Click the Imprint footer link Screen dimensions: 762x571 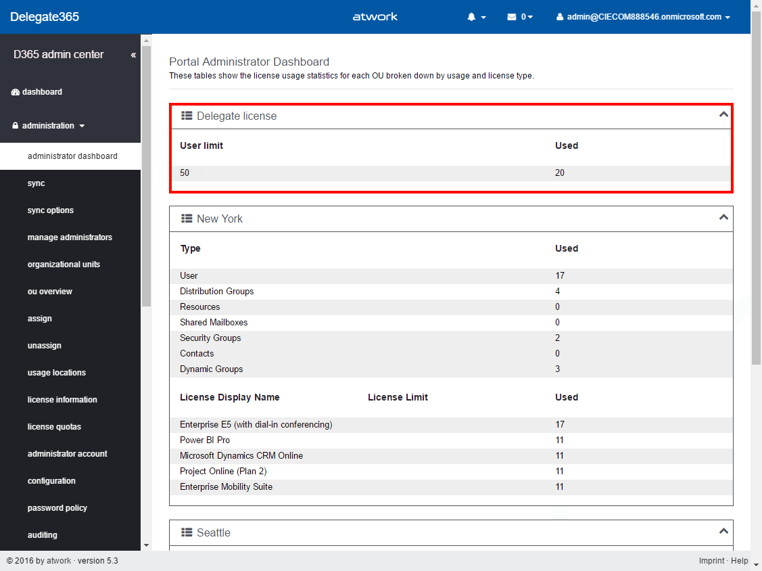(x=712, y=561)
